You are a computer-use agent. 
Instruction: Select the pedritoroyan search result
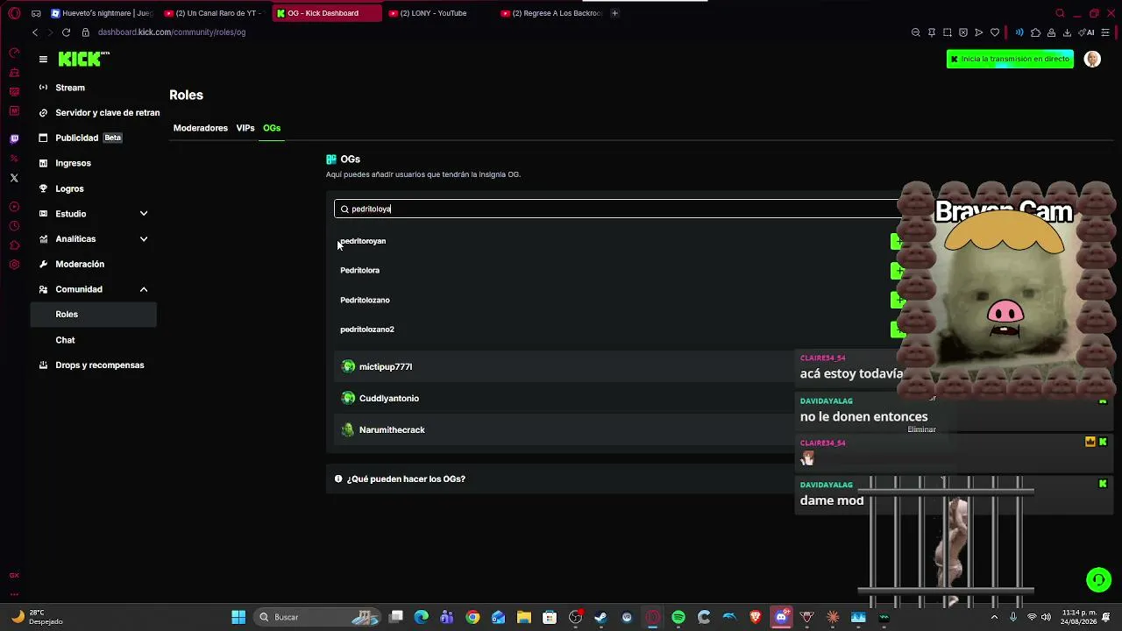point(363,241)
